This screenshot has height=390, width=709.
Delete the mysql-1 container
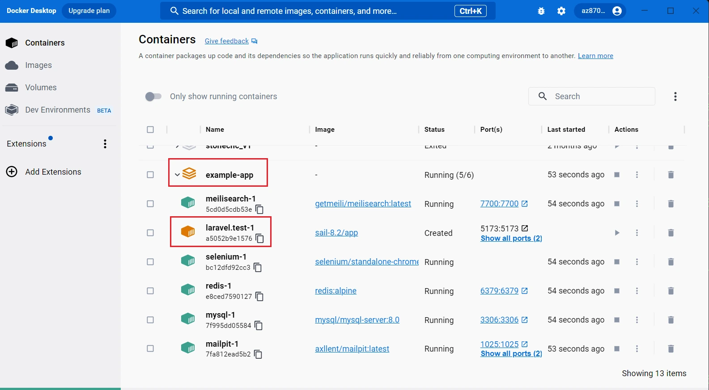point(671,320)
